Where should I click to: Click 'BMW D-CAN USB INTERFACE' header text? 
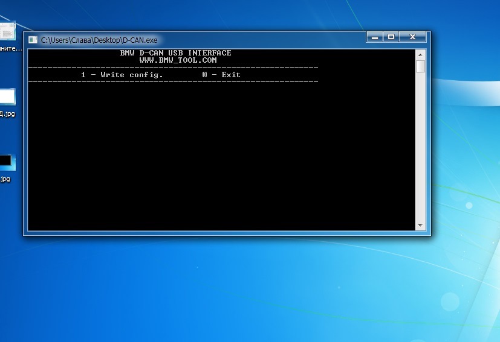176,53
